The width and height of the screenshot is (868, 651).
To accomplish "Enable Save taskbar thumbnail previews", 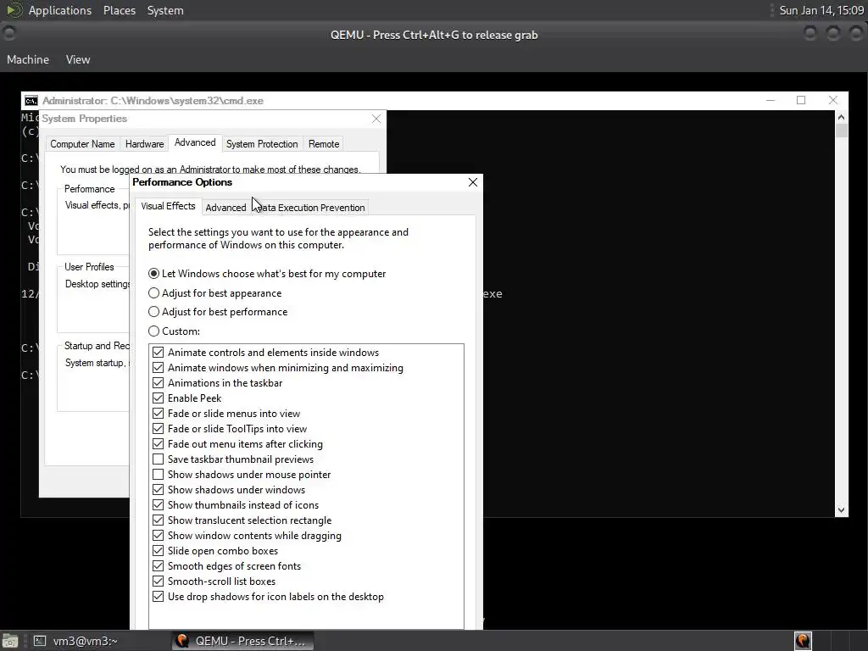I will pos(159,459).
